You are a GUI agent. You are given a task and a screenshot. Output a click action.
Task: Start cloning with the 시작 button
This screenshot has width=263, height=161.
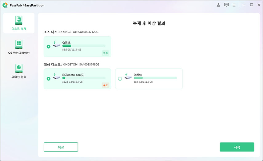click(x=237, y=147)
